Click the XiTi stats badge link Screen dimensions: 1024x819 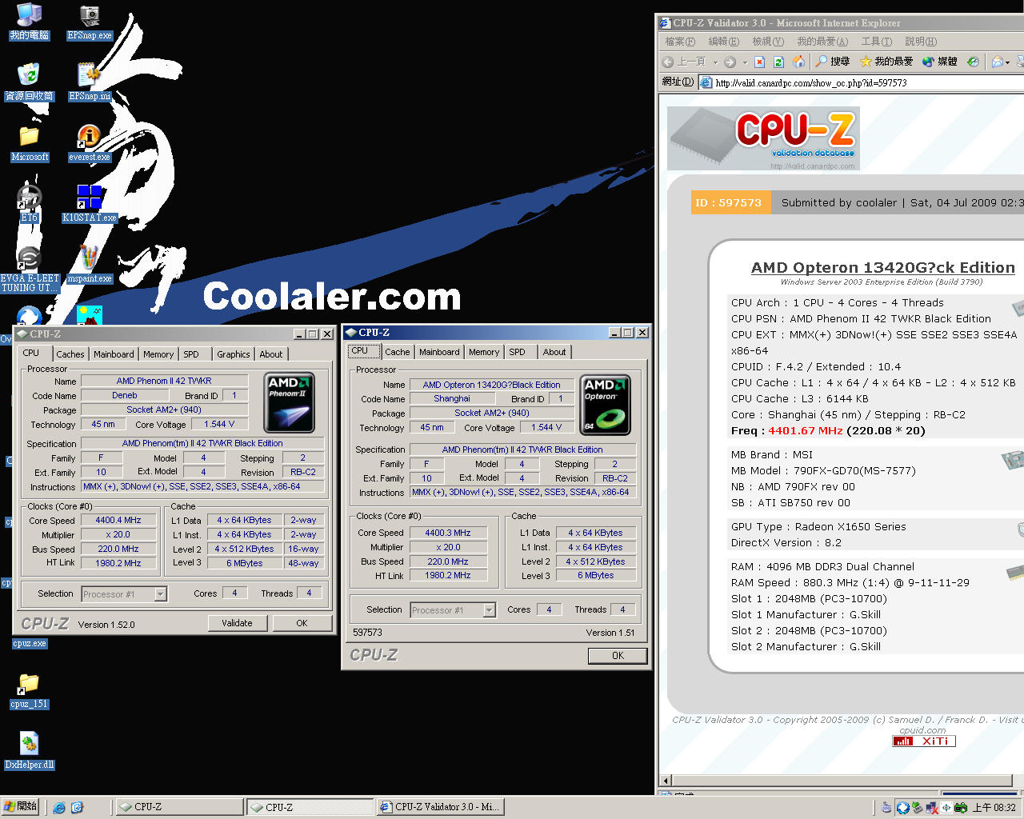[x=924, y=741]
